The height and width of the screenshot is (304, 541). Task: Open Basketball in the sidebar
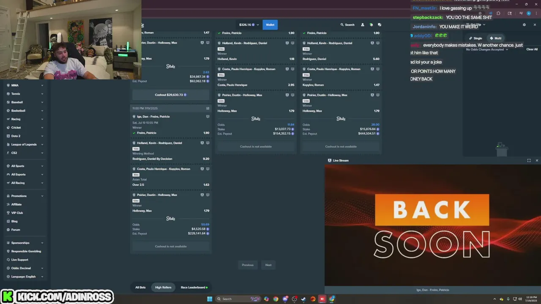click(x=18, y=111)
